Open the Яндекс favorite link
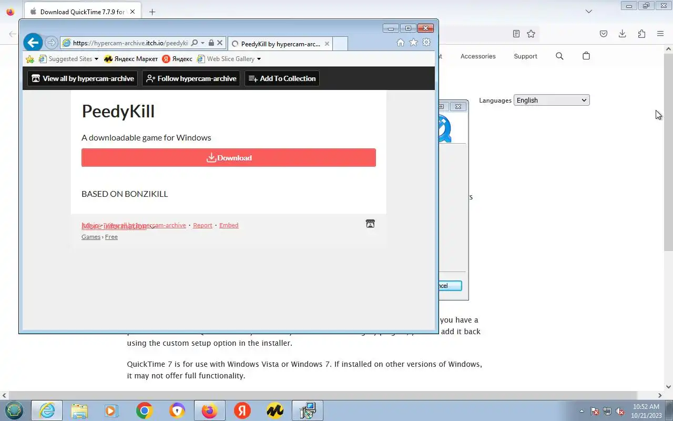Screen dimensions: 673x421 (x=177, y=59)
